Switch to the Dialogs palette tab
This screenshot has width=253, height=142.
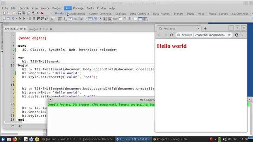(x=121, y=14)
